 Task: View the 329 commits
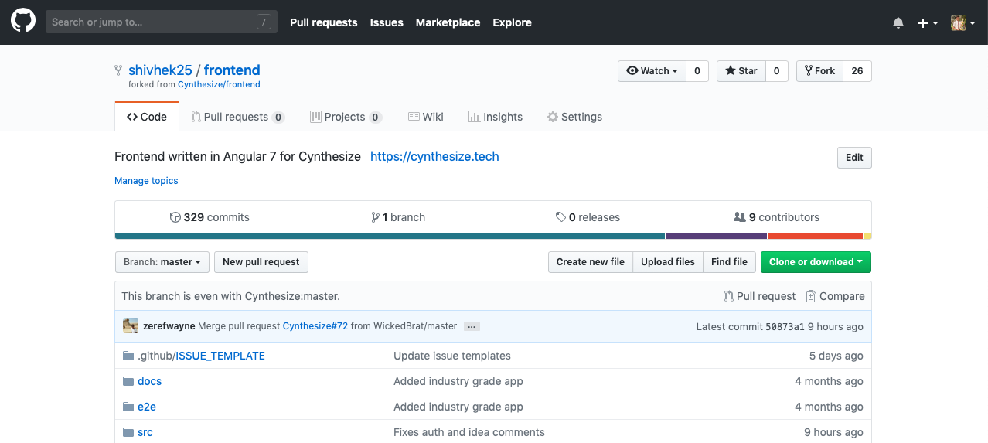pos(210,217)
